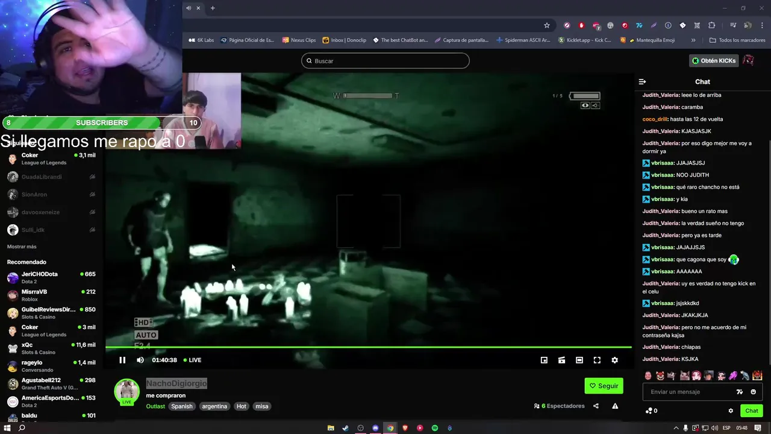Open video player settings gear
771x434 pixels.
coord(614,360)
